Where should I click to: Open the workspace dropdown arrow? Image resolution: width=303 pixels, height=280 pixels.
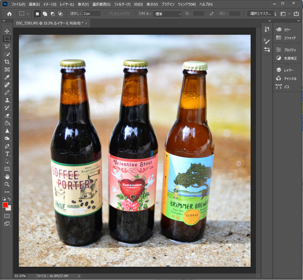click(x=289, y=14)
